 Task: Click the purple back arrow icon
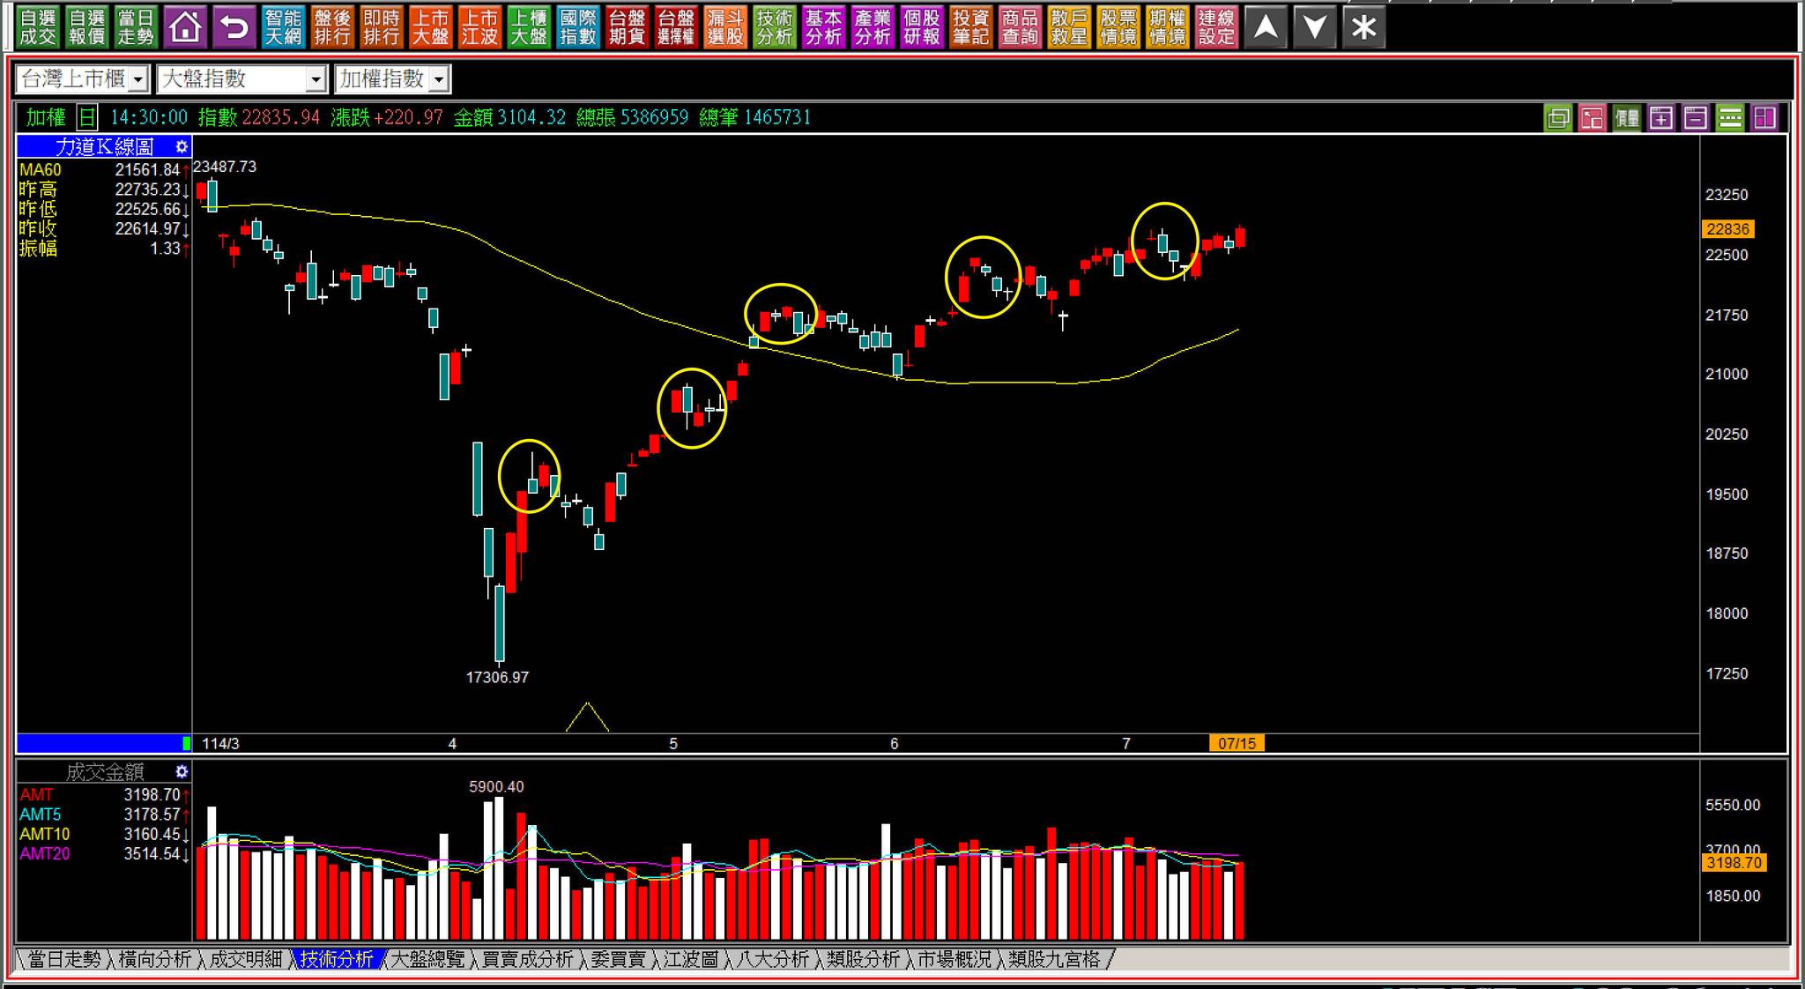[234, 27]
